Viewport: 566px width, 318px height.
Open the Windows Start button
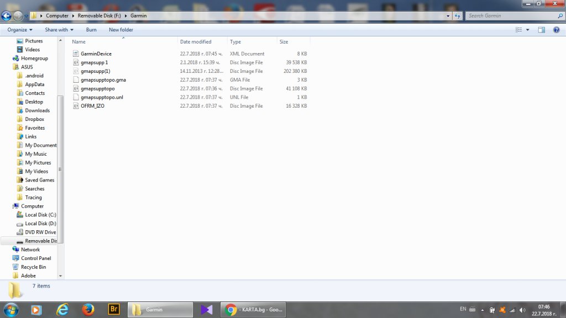pyautogui.click(x=11, y=310)
